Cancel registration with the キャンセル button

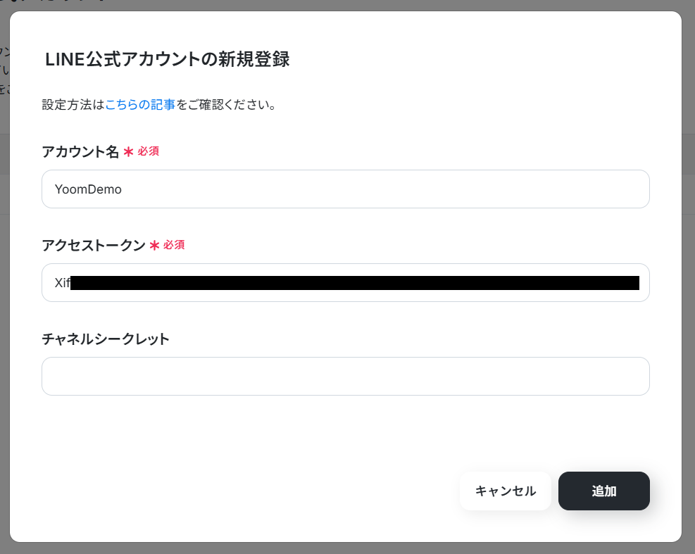point(506,491)
